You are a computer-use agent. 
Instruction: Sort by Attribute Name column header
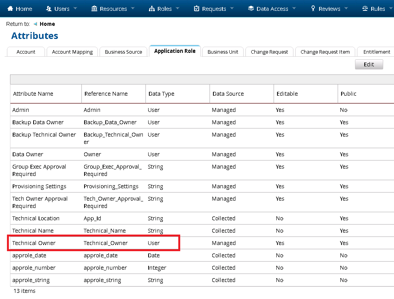coord(33,94)
